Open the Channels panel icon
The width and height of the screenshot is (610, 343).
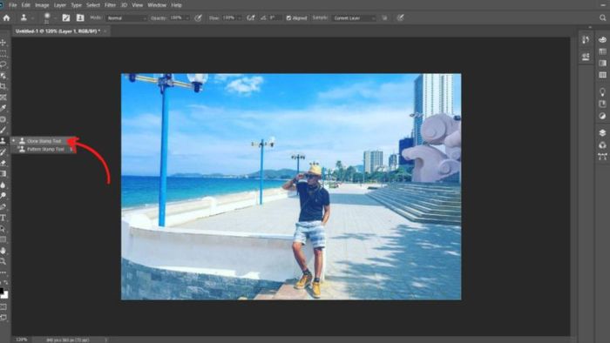tap(602, 145)
